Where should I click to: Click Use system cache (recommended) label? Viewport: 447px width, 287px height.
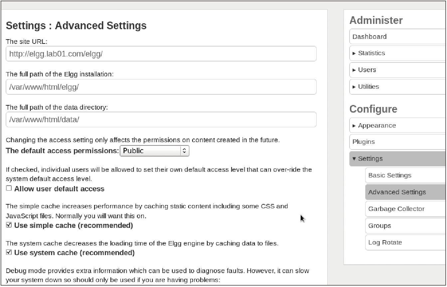click(x=74, y=253)
